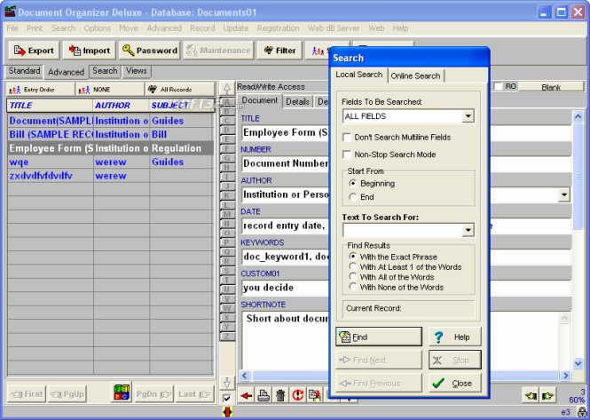Click the print record icon
The image size is (590, 420).
pyautogui.click(x=264, y=395)
